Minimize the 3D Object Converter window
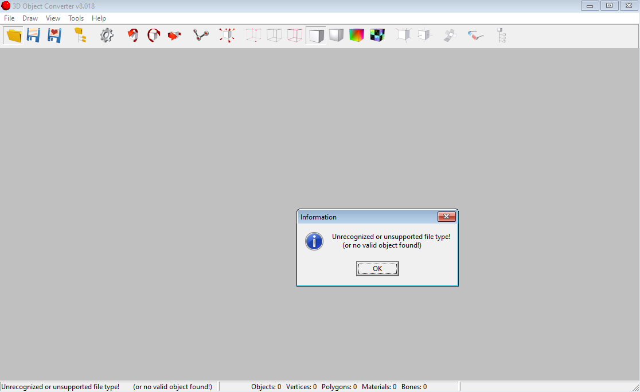 tap(590, 6)
